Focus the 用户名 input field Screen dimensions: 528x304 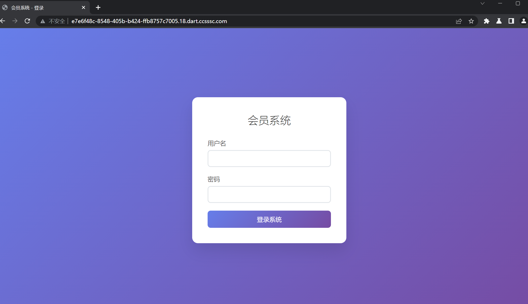point(269,159)
